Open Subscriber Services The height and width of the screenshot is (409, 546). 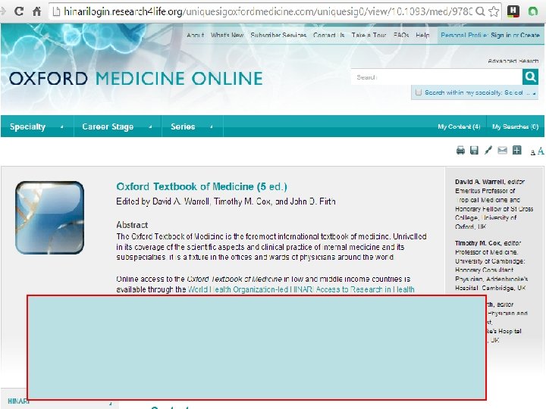coord(278,35)
